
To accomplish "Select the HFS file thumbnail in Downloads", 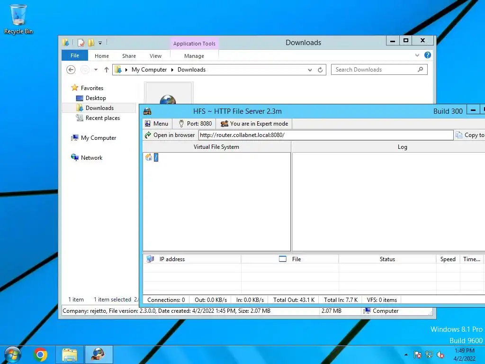I will click(x=169, y=93).
